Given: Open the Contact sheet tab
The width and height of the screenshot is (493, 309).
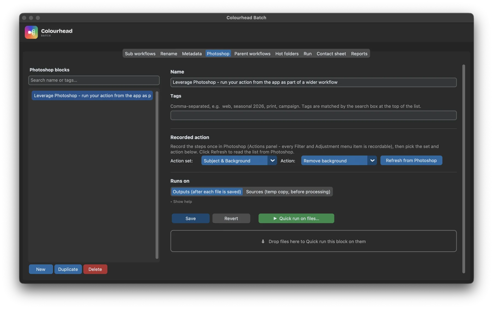Looking at the screenshot, I should pyautogui.click(x=331, y=54).
